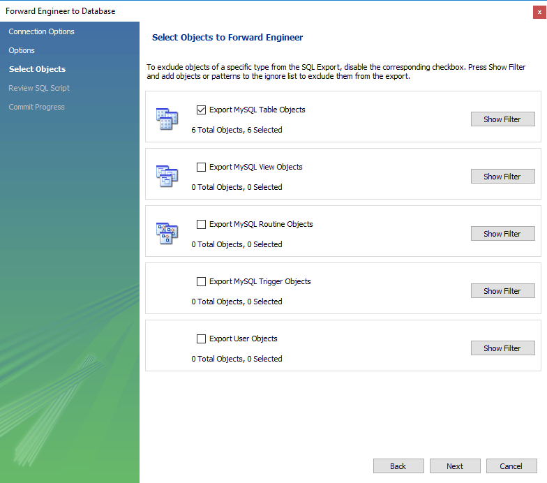The width and height of the screenshot is (547, 483).
Task: Select the Select Objects wizard step
Action: tap(37, 69)
